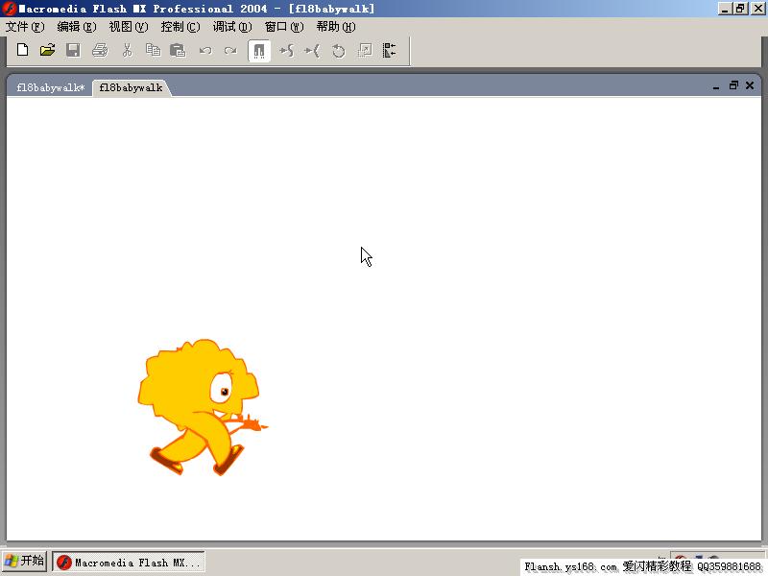Close the Flash application window
Image resolution: width=768 pixels, height=576 pixels.
(757, 9)
